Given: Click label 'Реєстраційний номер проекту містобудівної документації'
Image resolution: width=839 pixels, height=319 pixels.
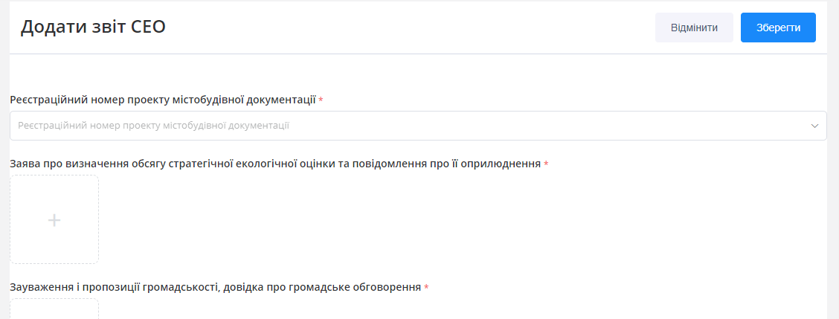Looking at the screenshot, I should click(163, 100).
